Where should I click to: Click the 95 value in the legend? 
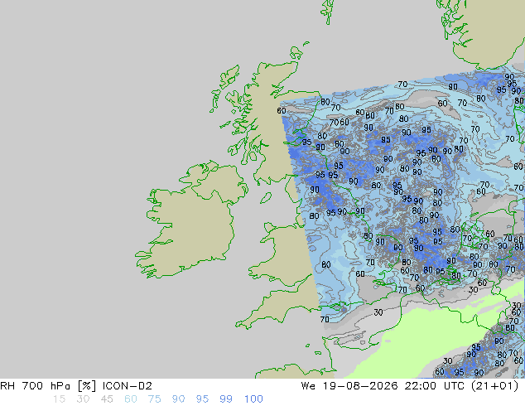click(x=202, y=399)
